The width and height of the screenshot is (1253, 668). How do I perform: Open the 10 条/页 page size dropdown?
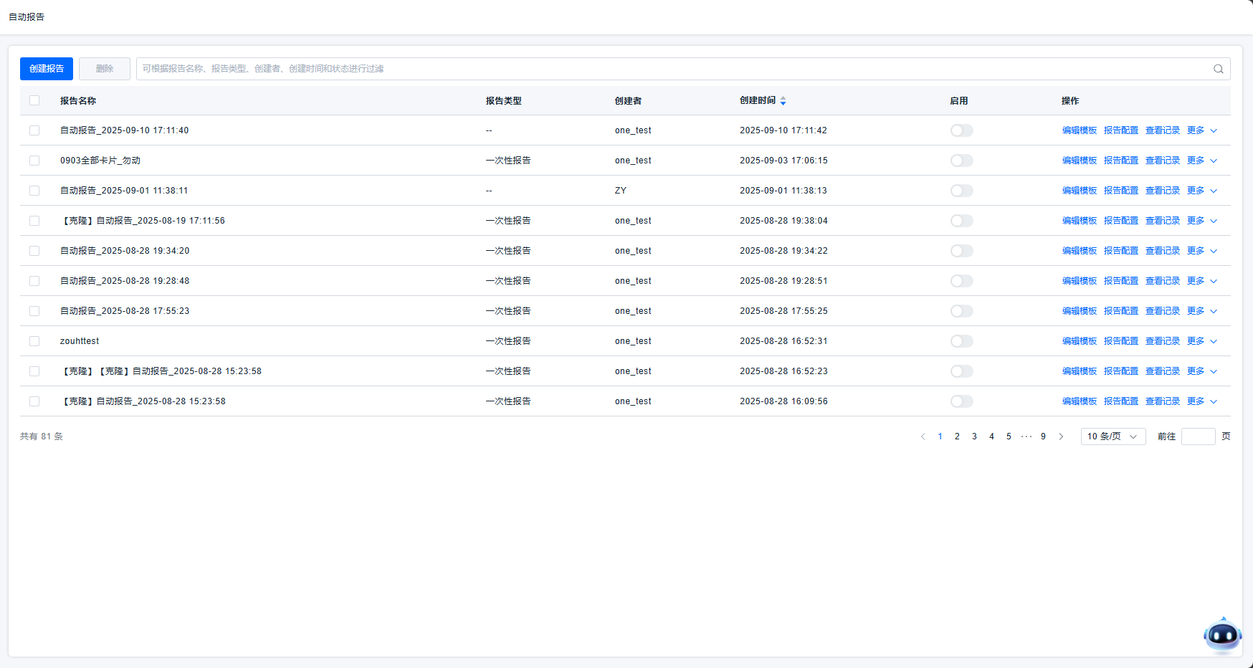[x=1113, y=436]
